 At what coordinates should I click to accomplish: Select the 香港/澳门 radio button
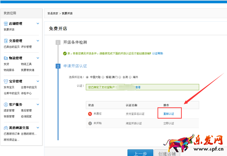point(103,77)
